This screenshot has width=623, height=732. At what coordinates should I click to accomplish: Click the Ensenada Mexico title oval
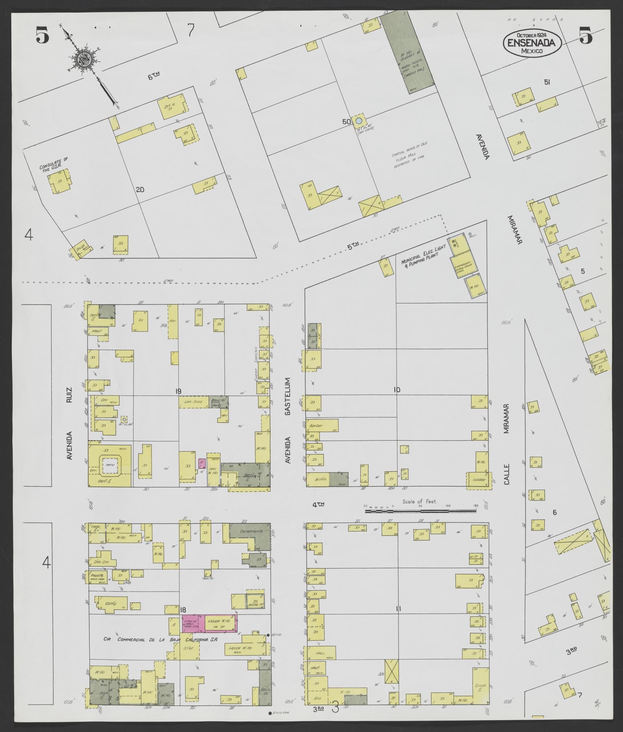(532, 43)
